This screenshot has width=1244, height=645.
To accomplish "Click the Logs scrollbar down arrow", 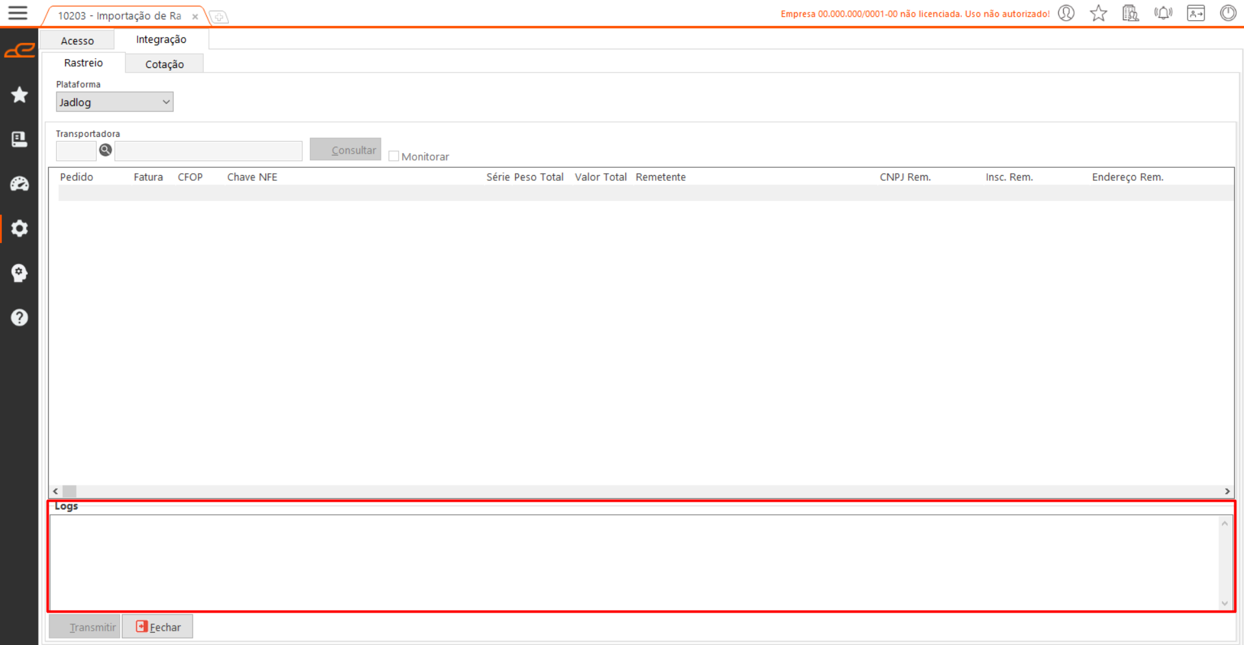I will point(1225,603).
